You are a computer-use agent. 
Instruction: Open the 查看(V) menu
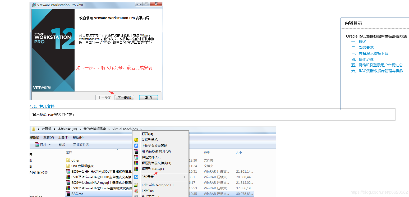(49, 138)
